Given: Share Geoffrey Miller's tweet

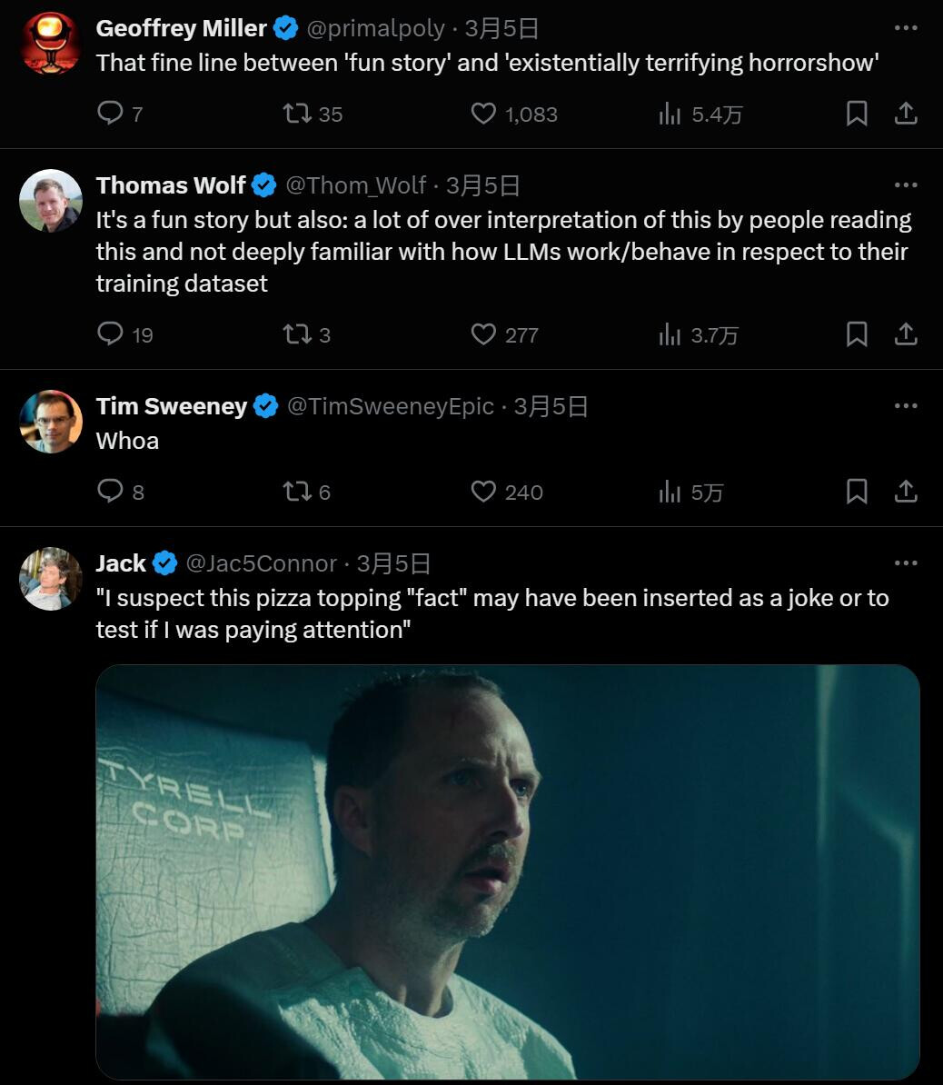Looking at the screenshot, I should pyautogui.click(x=906, y=114).
